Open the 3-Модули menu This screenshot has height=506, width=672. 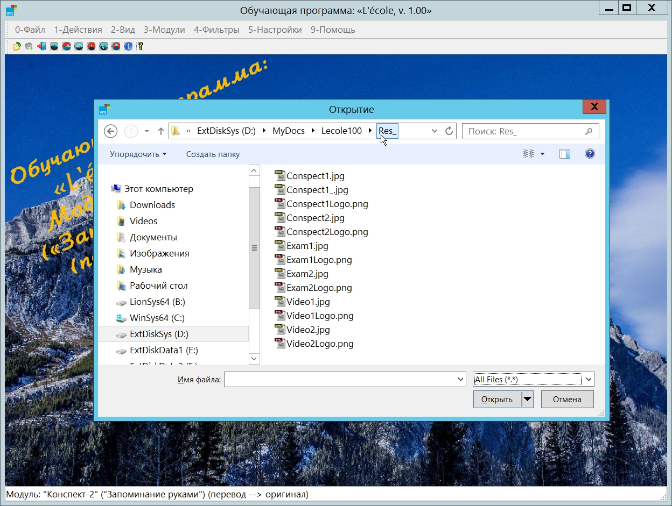click(164, 30)
